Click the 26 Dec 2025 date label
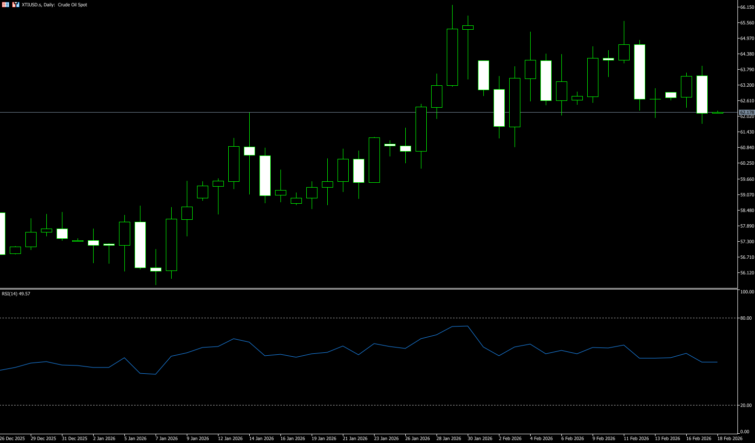 pos(13,439)
